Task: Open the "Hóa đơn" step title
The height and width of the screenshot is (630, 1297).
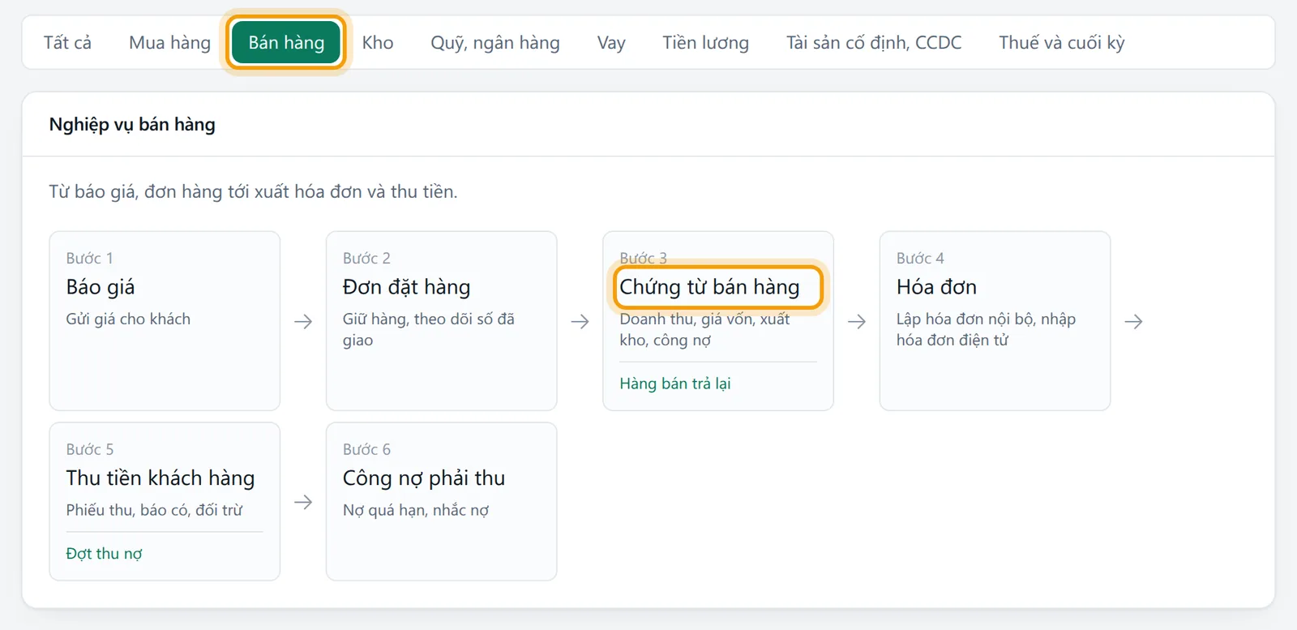Action: coord(936,287)
